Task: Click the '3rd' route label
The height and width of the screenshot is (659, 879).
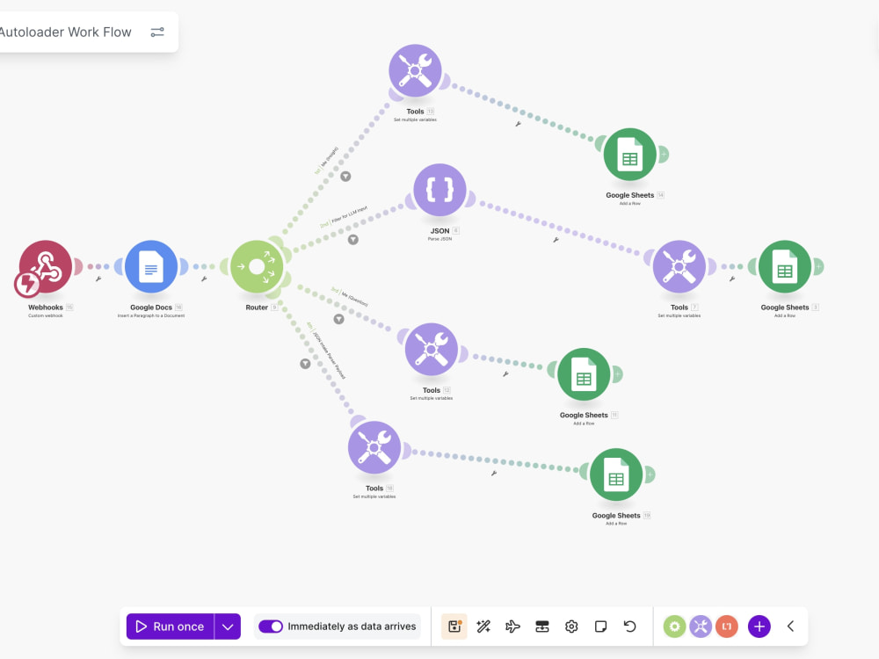Action: pos(335,290)
